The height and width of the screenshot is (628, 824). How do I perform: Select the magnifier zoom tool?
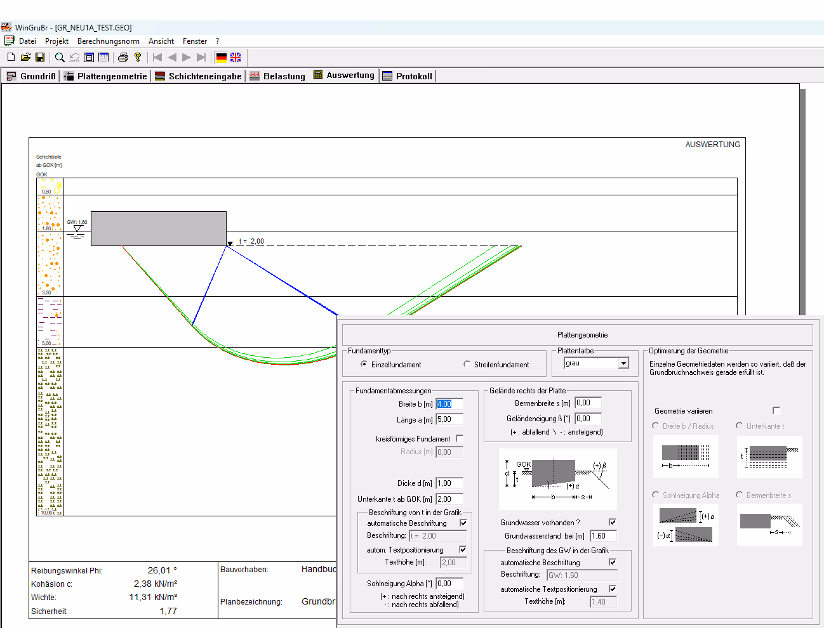[60, 57]
